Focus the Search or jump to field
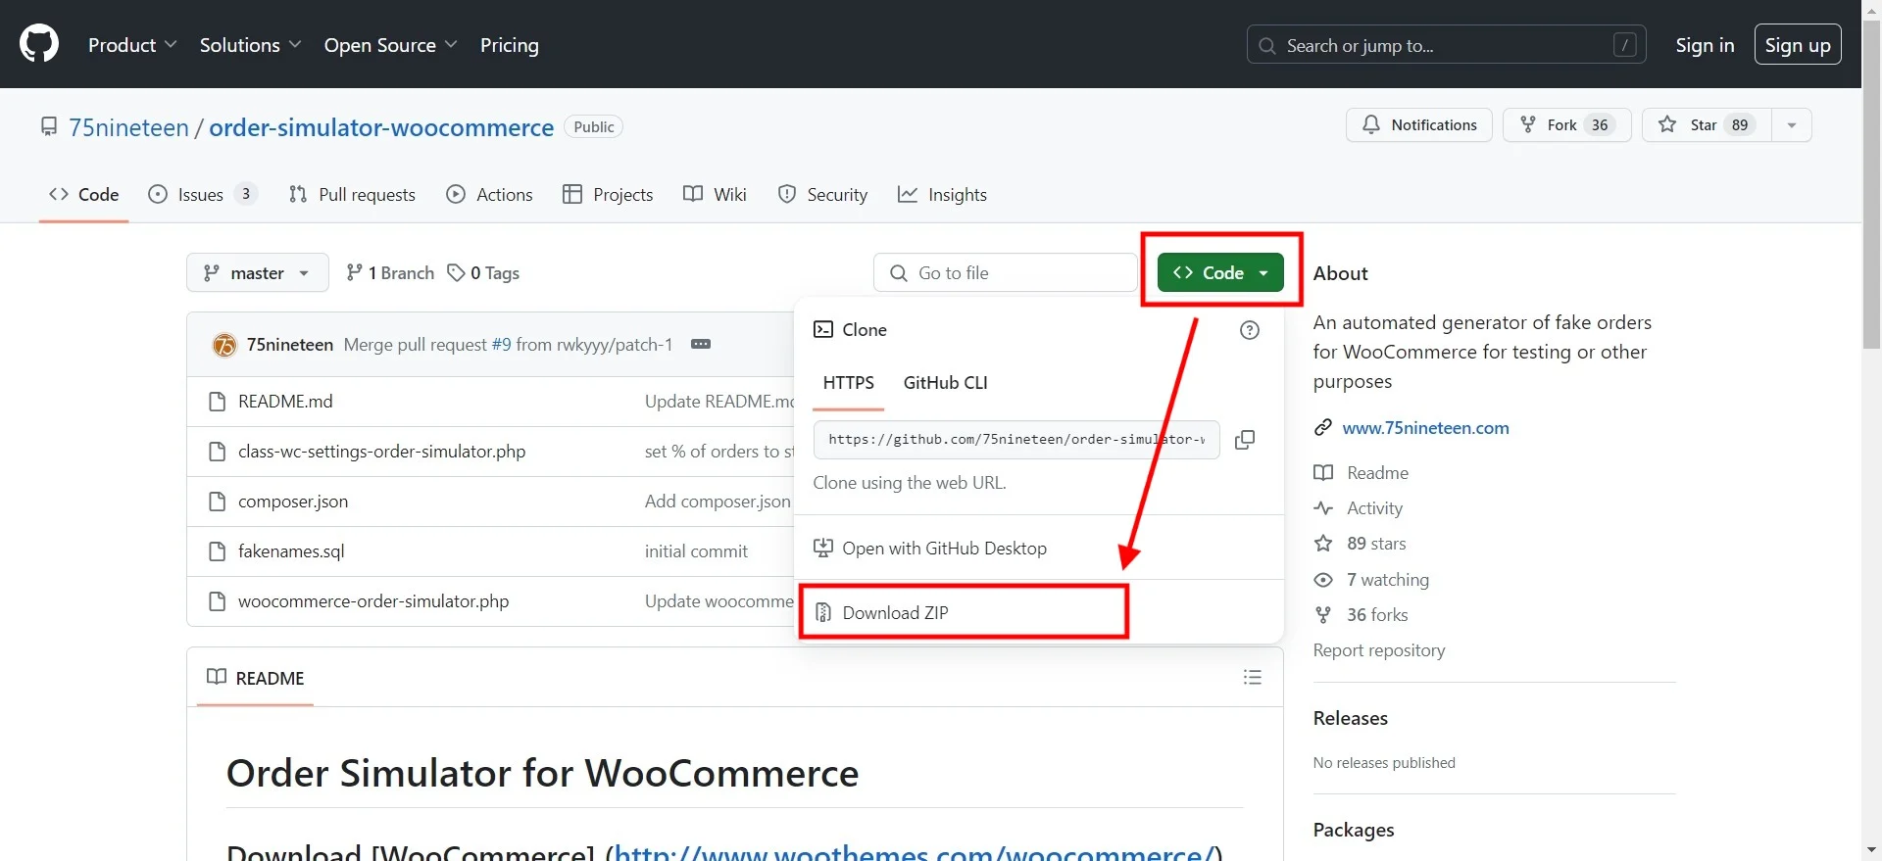The image size is (1882, 861). (x=1446, y=45)
